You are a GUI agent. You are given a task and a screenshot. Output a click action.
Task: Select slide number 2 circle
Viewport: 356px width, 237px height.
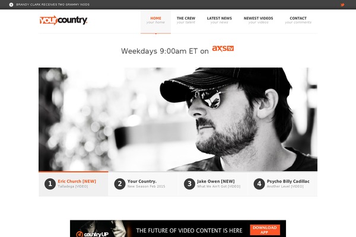[x=120, y=184]
